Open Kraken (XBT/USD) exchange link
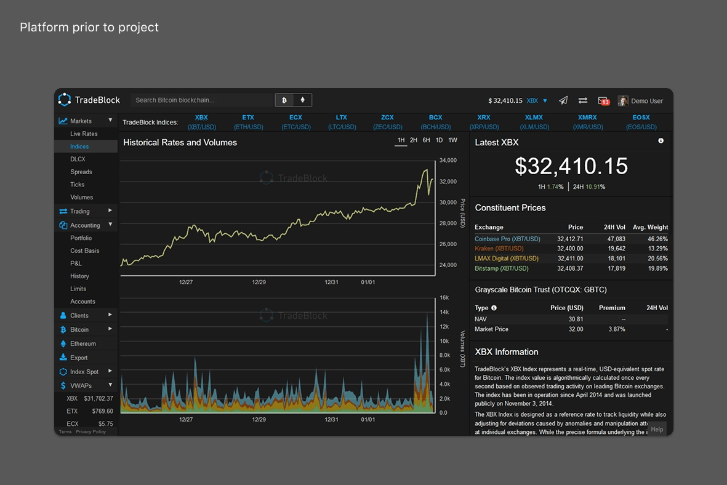The height and width of the screenshot is (485, 727). click(x=499, y=249)
